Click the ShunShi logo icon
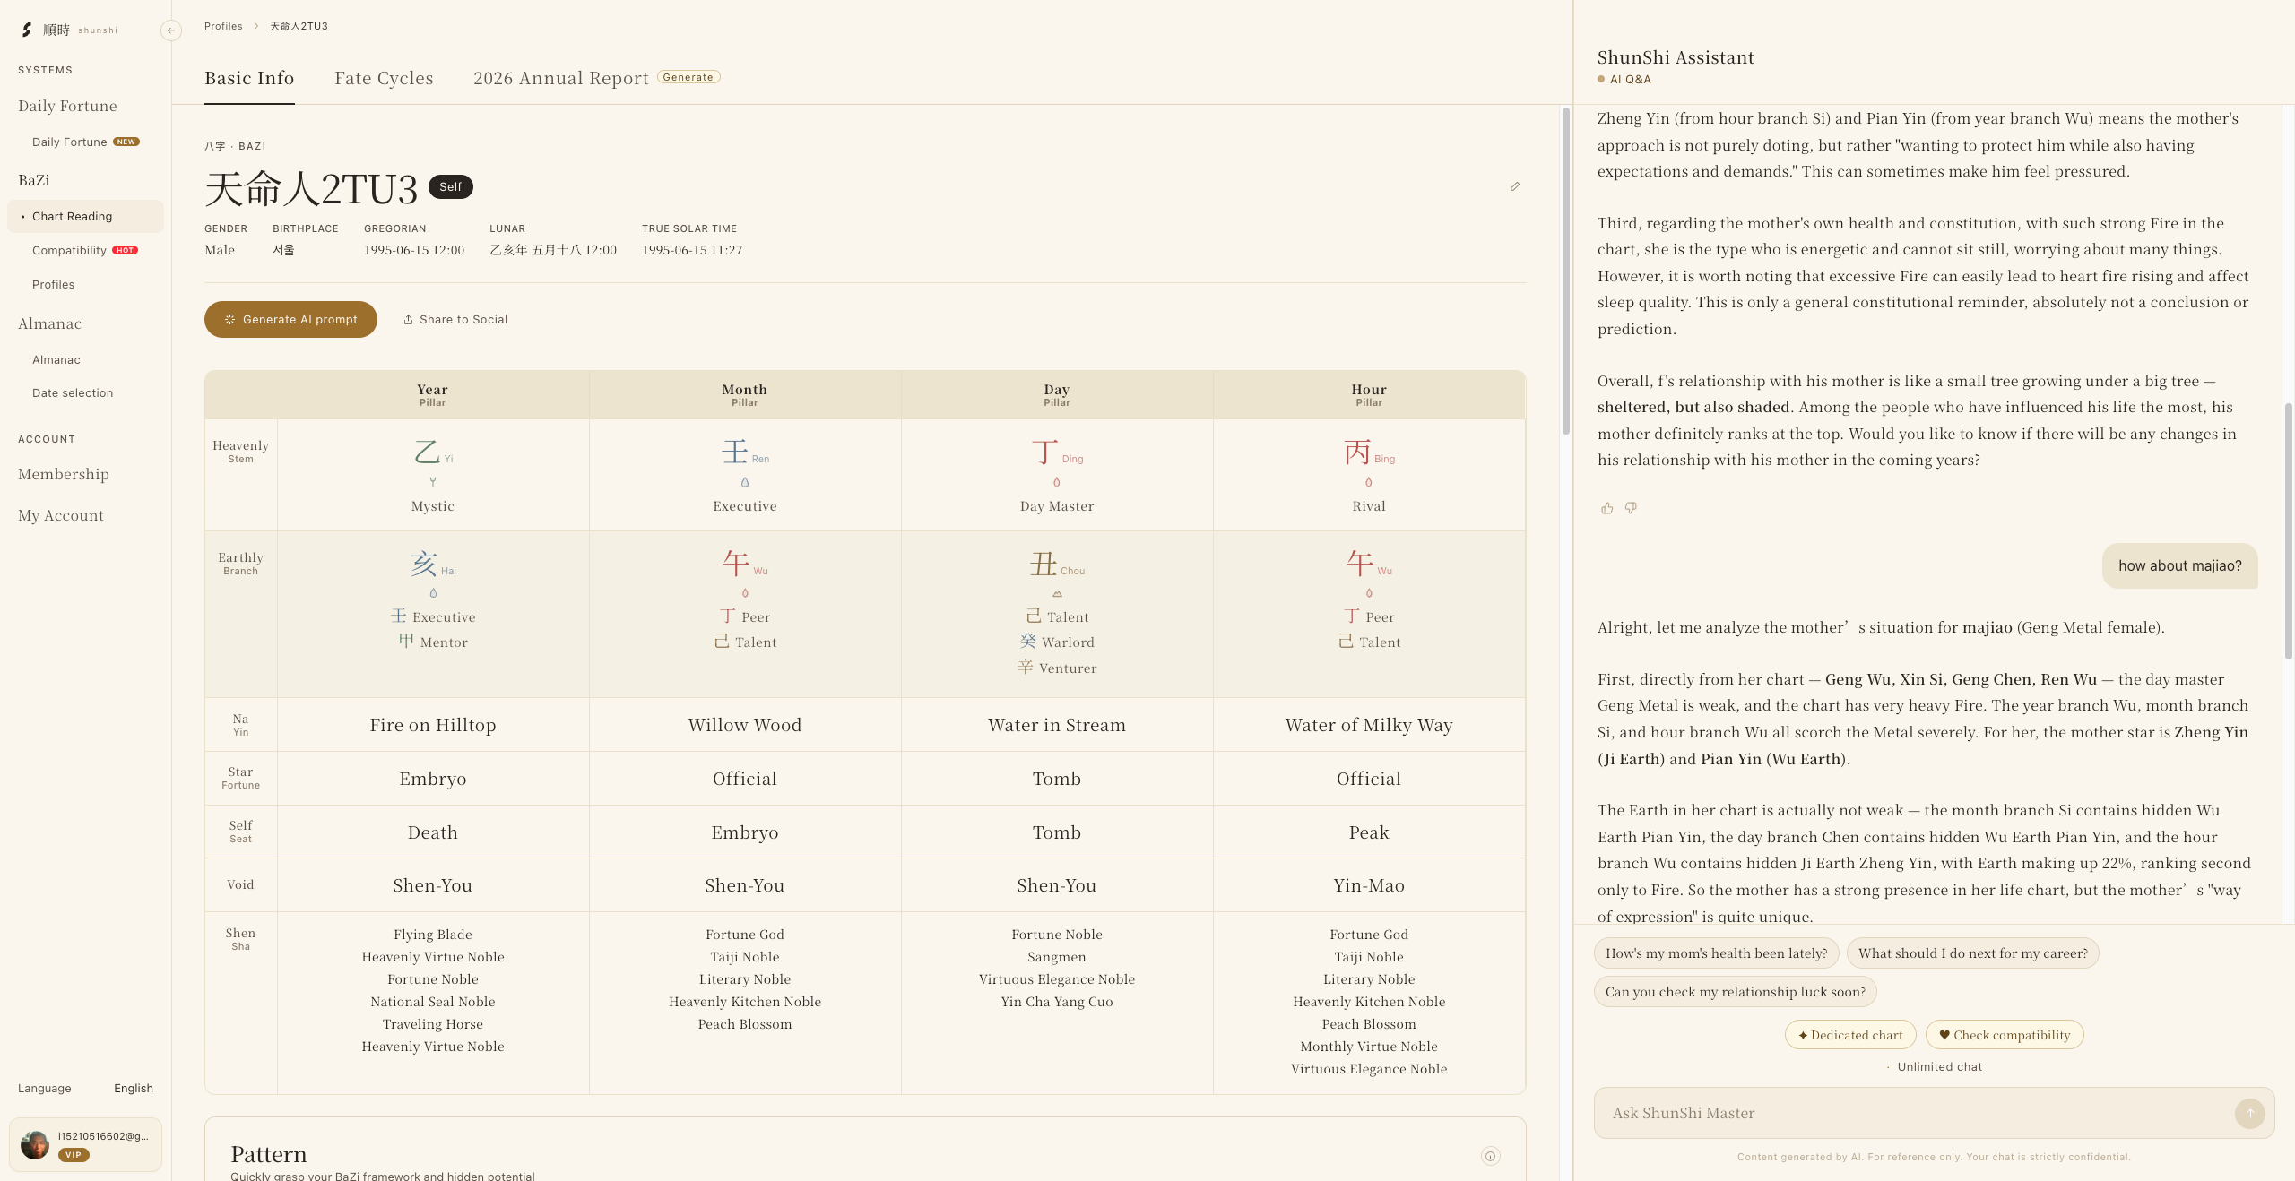The image size is (2295, 1181). 27,30
